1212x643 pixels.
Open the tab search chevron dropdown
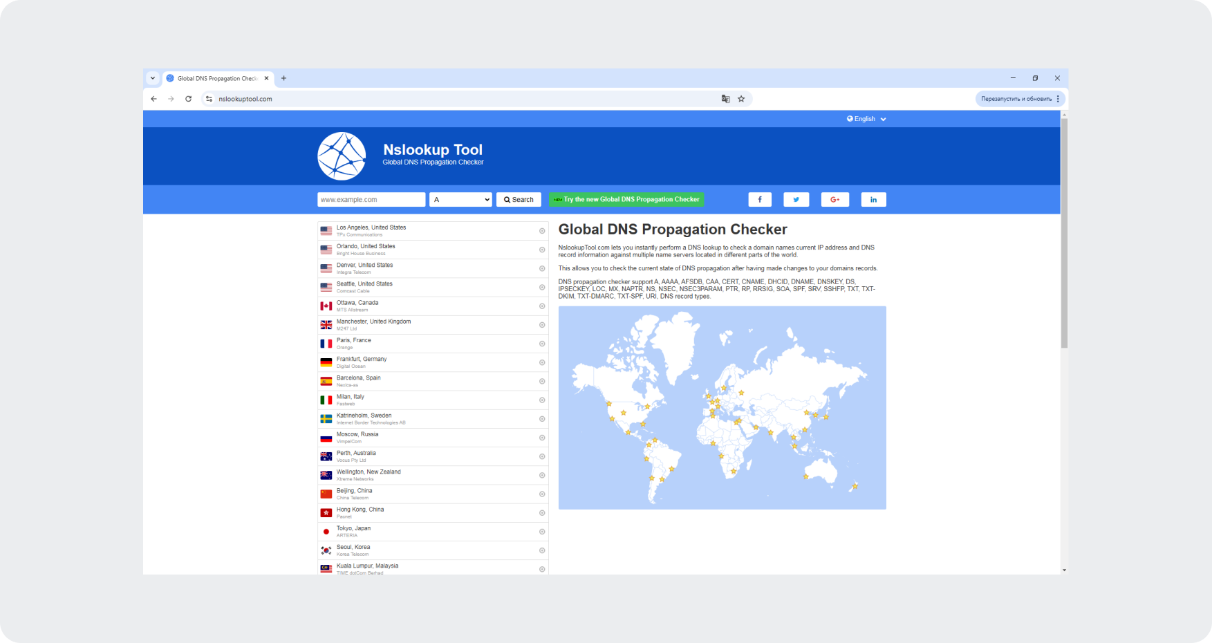point(153,78)
